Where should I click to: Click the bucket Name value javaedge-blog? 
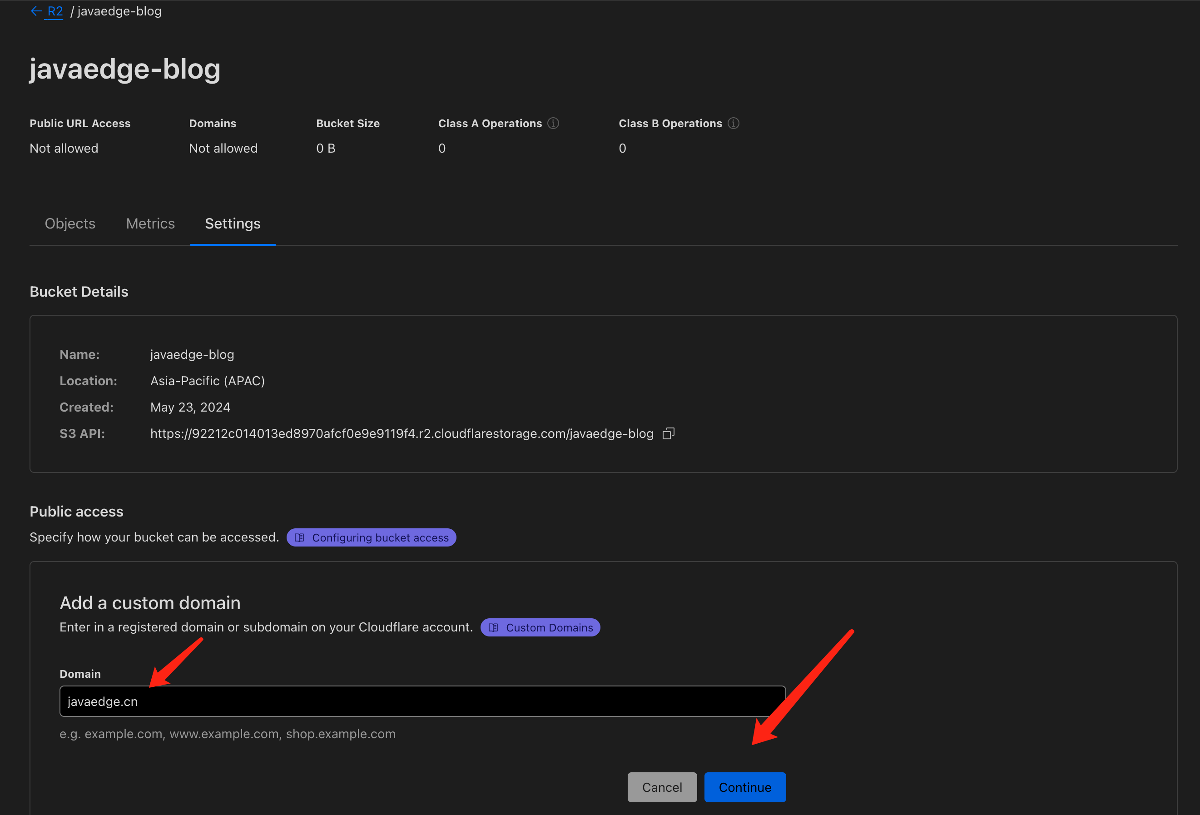(x=192, y=355)
